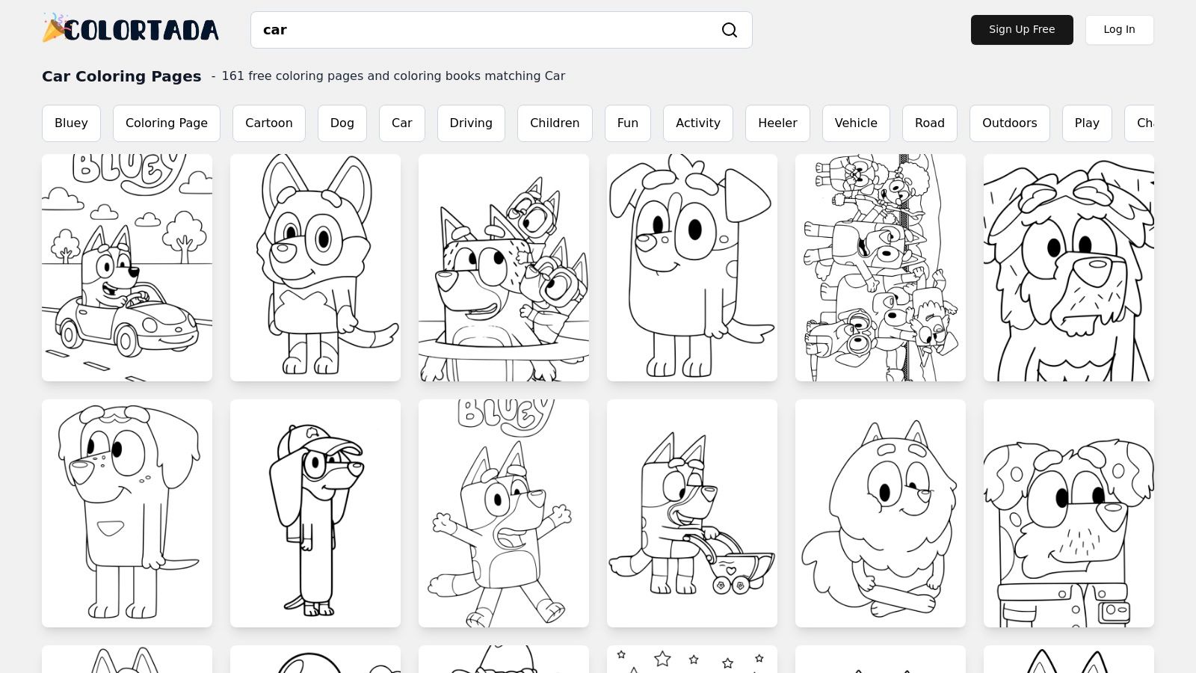1196x673 pixels.
Task: Select the Car filter chip
Action: (401, 123)
